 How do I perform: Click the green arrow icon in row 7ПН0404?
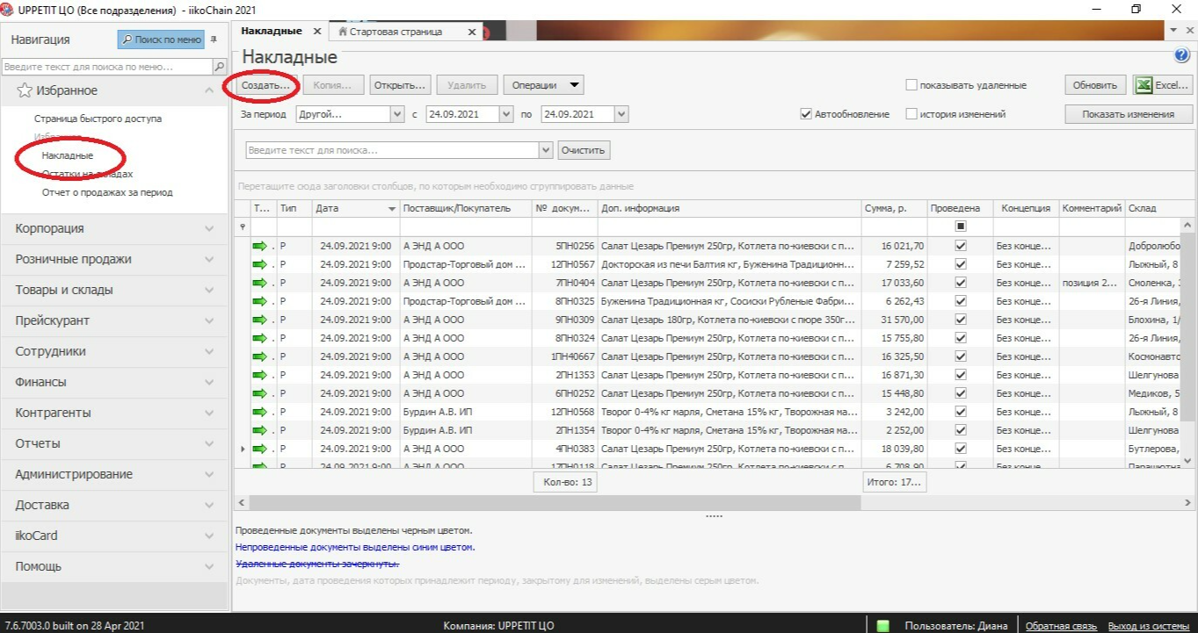pyautogui.click(x=259, y=283)
